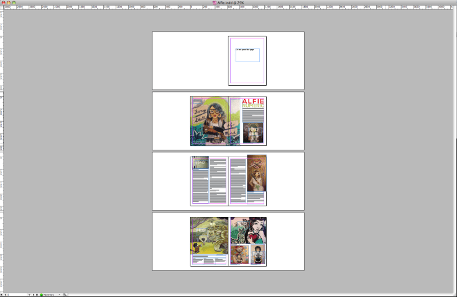The width and height of the screenshot is (457, 297).
Task: Open the page number dropdown arrow
Action: tap(29, 295)
